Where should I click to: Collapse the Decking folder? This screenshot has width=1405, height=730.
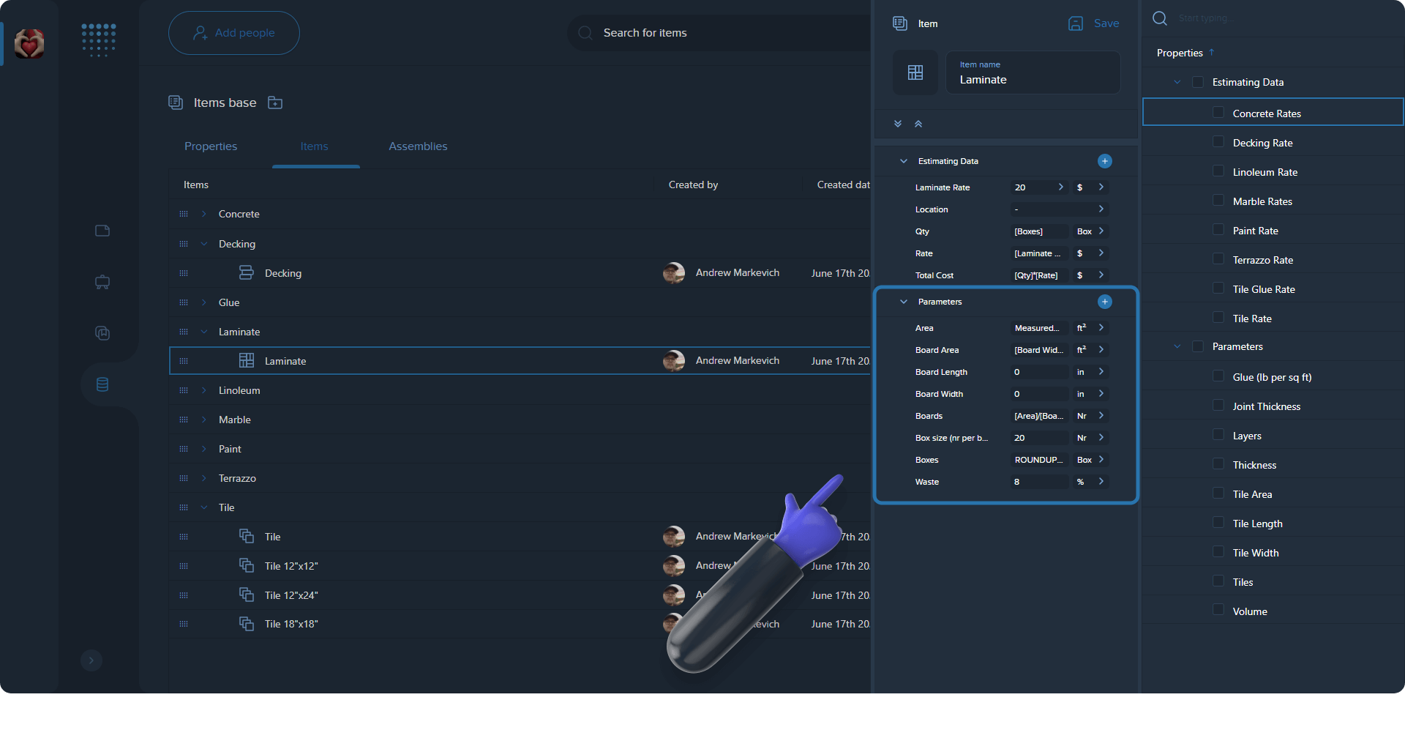tap(204, 244)
